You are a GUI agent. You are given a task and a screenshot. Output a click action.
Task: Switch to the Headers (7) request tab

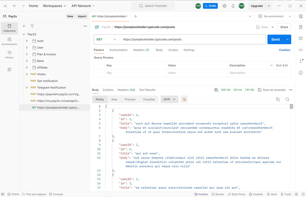pyautogui.click(x=141, y=50)
